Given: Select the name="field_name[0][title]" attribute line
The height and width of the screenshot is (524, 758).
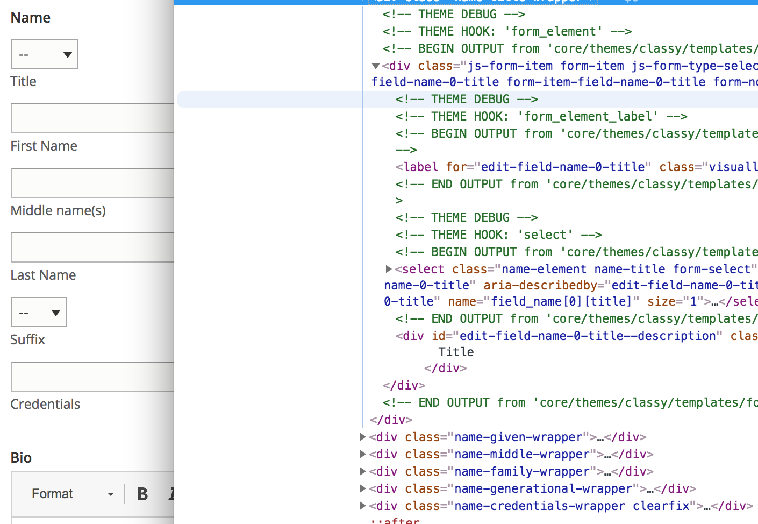Looking at the screenshot, I should pyautogui.click(x=570, y=301).
